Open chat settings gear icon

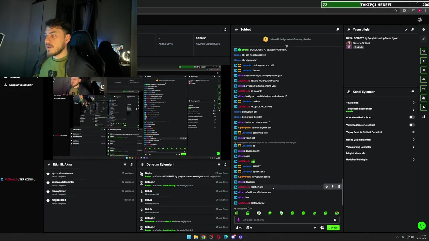[x=315, y=228]
